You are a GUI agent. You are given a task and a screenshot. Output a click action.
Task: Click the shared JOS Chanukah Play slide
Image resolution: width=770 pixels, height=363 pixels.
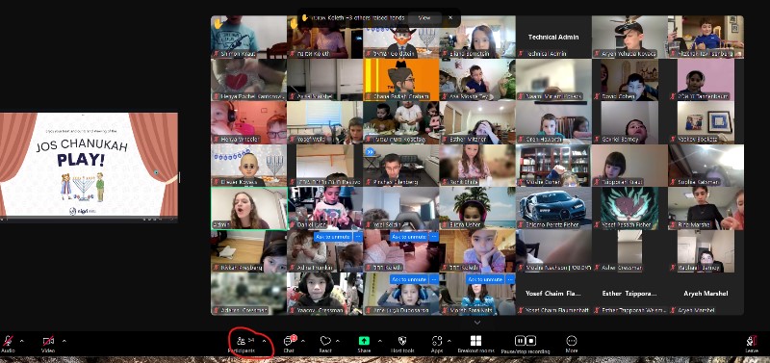89,165
